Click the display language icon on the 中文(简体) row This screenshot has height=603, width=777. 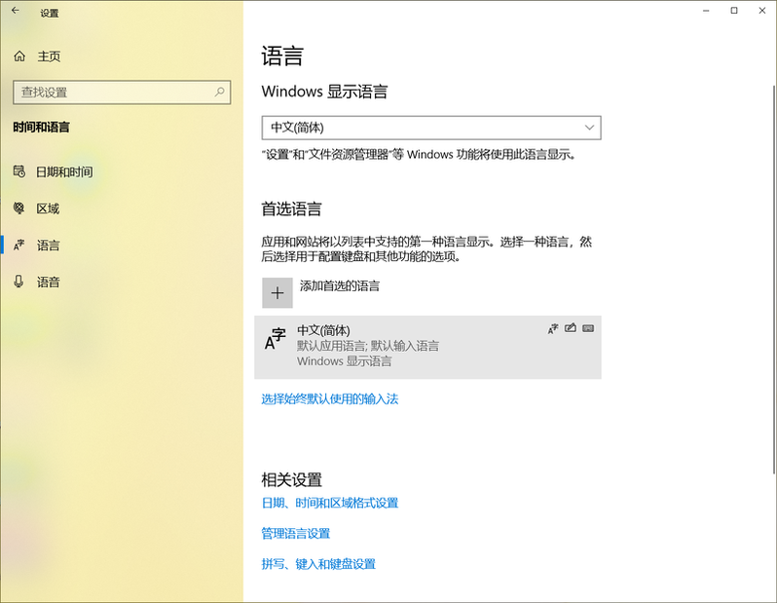tap(553, 329)
